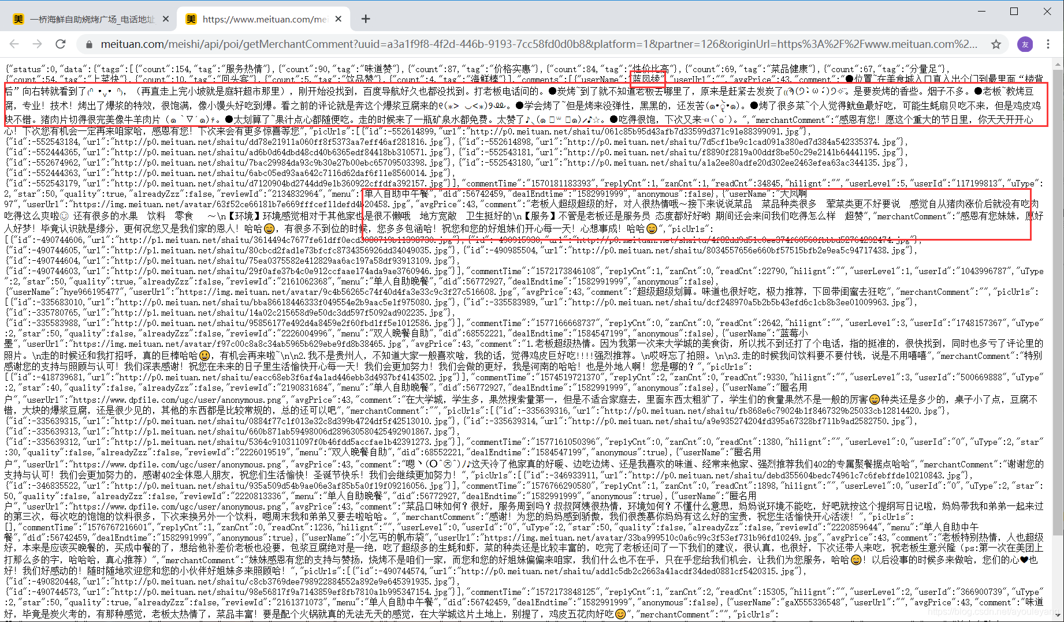This screenshot has width=1064, height=622.
Task: Click the menu value "单人自助中午餐" in red box
Action: 397,194
